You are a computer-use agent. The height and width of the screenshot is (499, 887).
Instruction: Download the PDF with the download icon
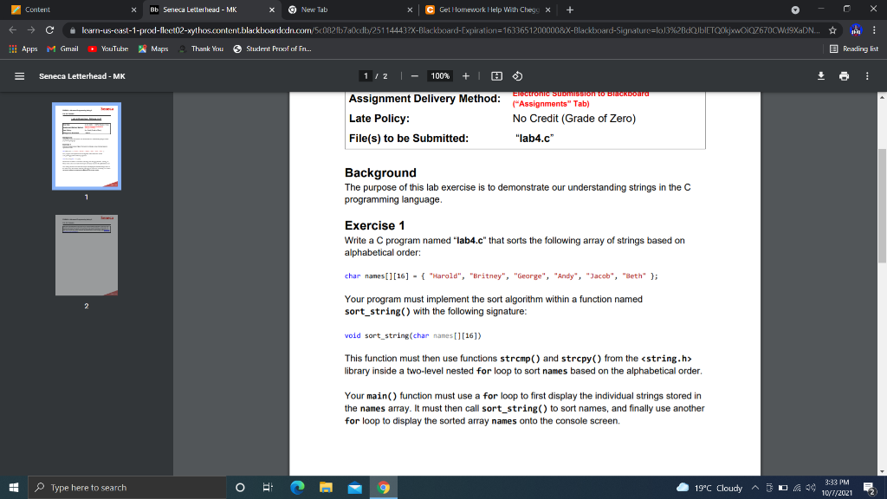click(820, 75)
